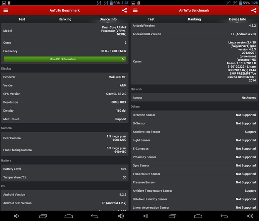Tap share icon on right AnTuTu screen
Screen dimensions: 259x221
[x=254, y=10]
